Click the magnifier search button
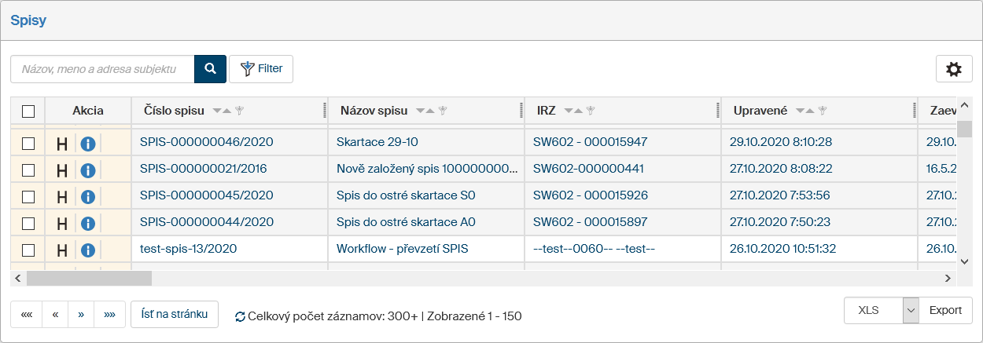The height and width of the screenshot is (343, 983). 210,69
